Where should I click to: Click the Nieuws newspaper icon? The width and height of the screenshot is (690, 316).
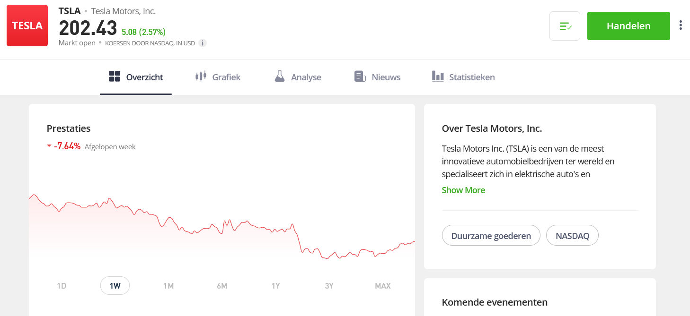pos(360,77)
